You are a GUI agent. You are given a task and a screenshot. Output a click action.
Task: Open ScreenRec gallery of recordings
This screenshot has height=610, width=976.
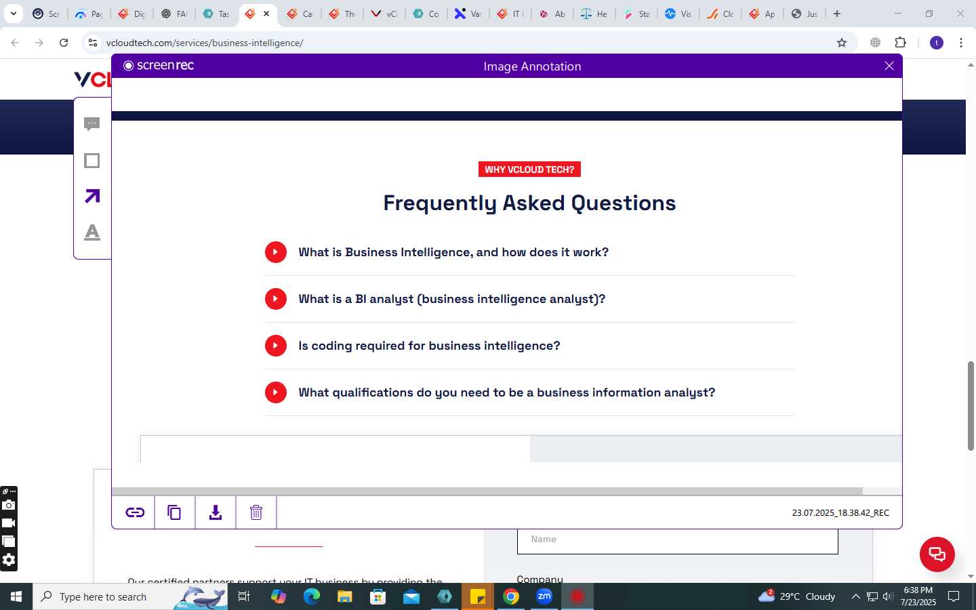pos(9,542)
